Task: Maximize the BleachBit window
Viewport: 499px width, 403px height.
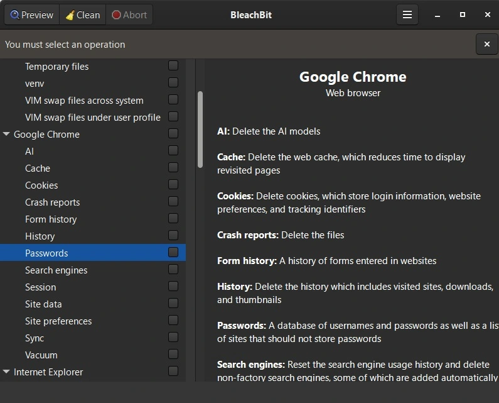Action: 463,14
